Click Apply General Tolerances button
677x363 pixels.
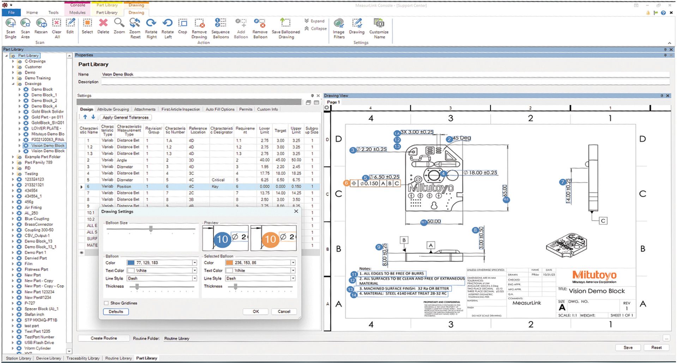coord(126,117)
